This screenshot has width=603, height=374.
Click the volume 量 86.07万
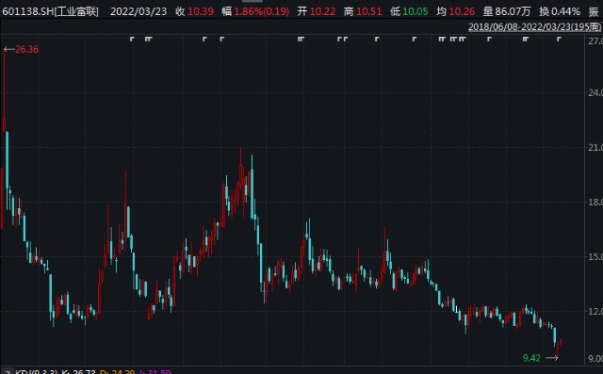pyautogui.click(x=507, y=11)
